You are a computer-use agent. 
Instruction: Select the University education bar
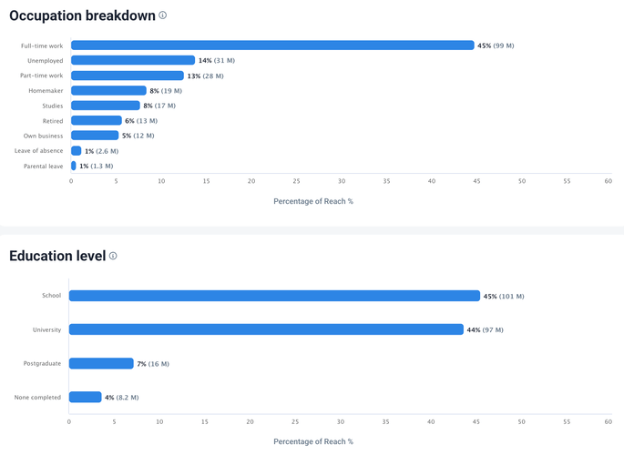point(266,329)
